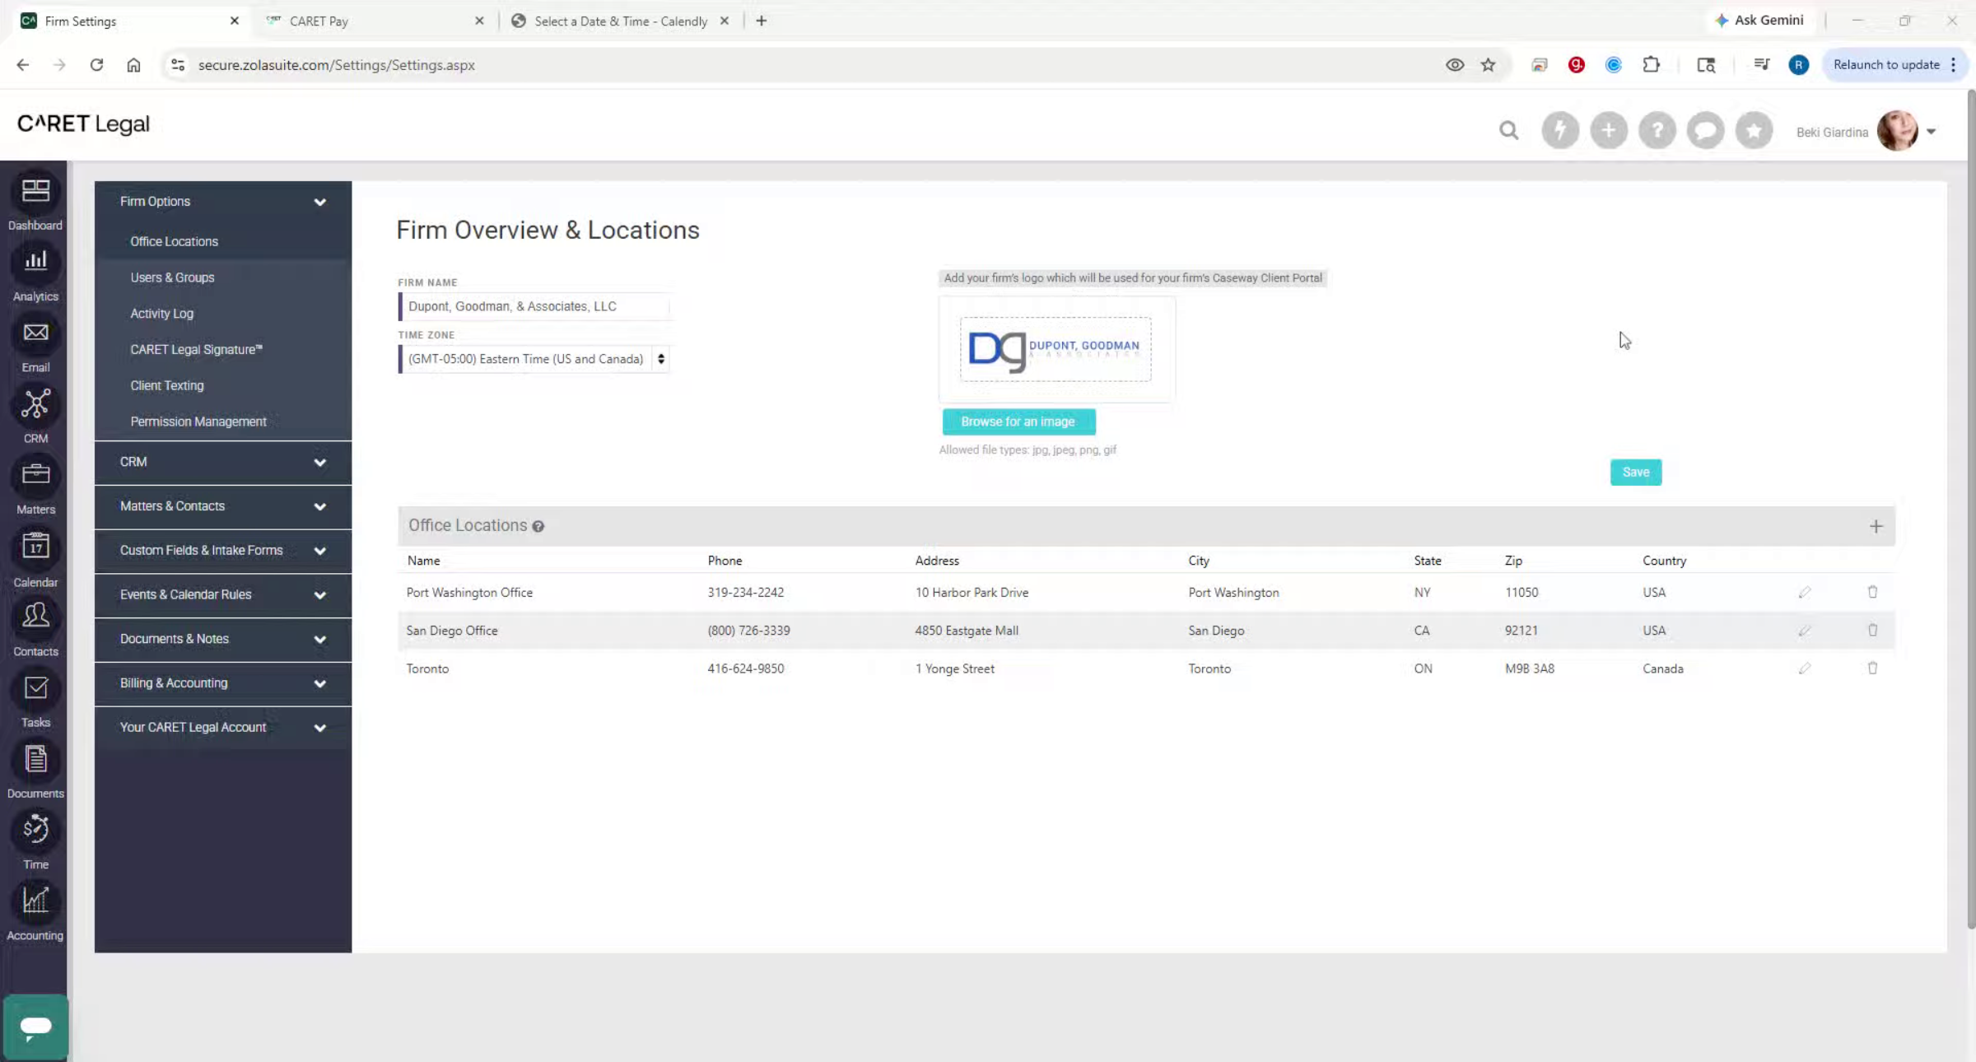Open the Activity Log settings
The image size is (1976, 1062).
pyautogui.click(x=161, y=314)
